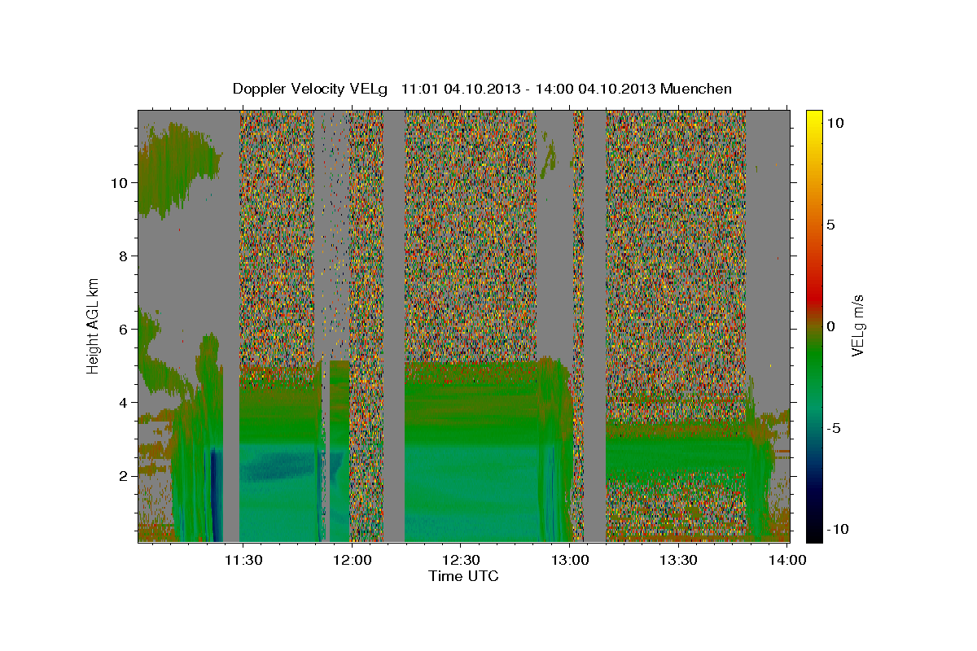Click the colorbar value label 0

pyautogui.click(x=832, y=326)
